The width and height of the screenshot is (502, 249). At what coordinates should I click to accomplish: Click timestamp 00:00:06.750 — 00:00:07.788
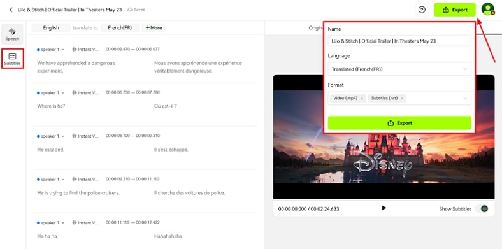pos(133,92)
